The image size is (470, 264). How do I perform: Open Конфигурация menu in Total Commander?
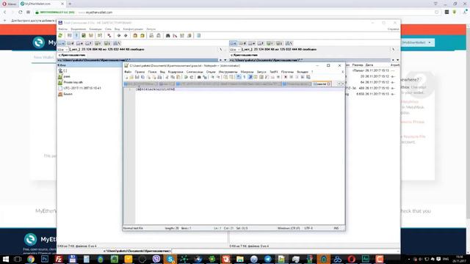tap(133, 29)
